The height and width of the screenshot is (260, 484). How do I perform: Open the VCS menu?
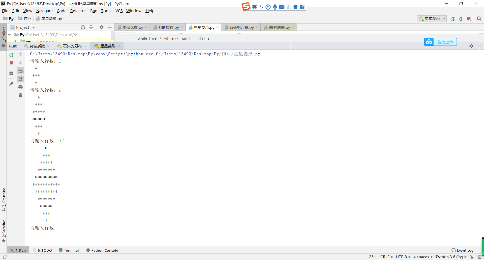coord(119,11)
